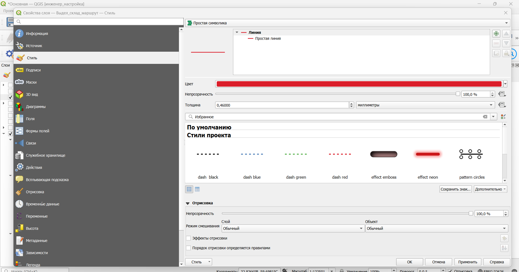Viewport: 519px width, 272px height.
Task: Enable Порядок отрисовки определяется правилами checkbox
Action: 189,248
